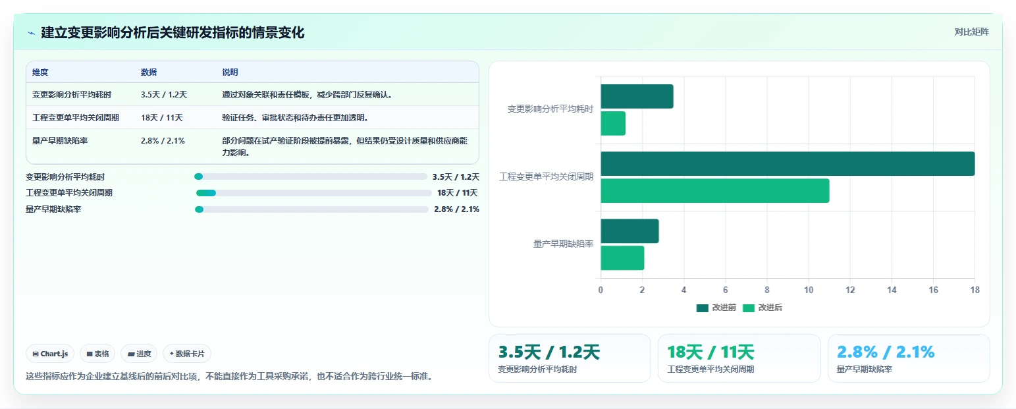Select the 表格 tag chip

pyautogui.click(x=97, y=354)
